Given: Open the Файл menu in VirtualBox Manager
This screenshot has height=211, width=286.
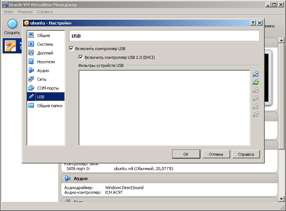Looking at the screenshot, I should pyautogui.click(x=8, y=12).
